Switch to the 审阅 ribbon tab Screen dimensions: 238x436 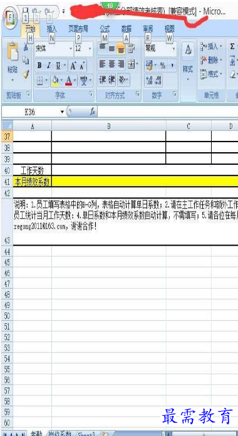tap(148, 28)
